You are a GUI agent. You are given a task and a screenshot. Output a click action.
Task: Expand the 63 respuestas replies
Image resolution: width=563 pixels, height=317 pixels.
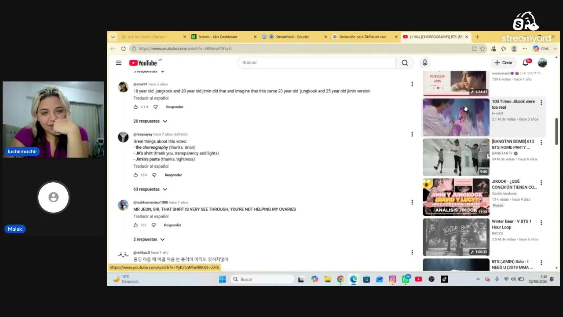coord(150,189)
